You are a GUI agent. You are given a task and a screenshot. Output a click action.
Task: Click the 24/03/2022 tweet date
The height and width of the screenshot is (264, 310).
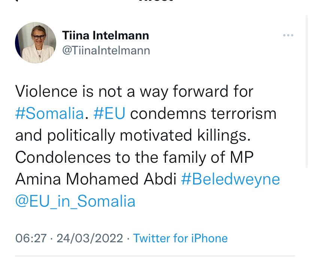[x=90, y=238]
